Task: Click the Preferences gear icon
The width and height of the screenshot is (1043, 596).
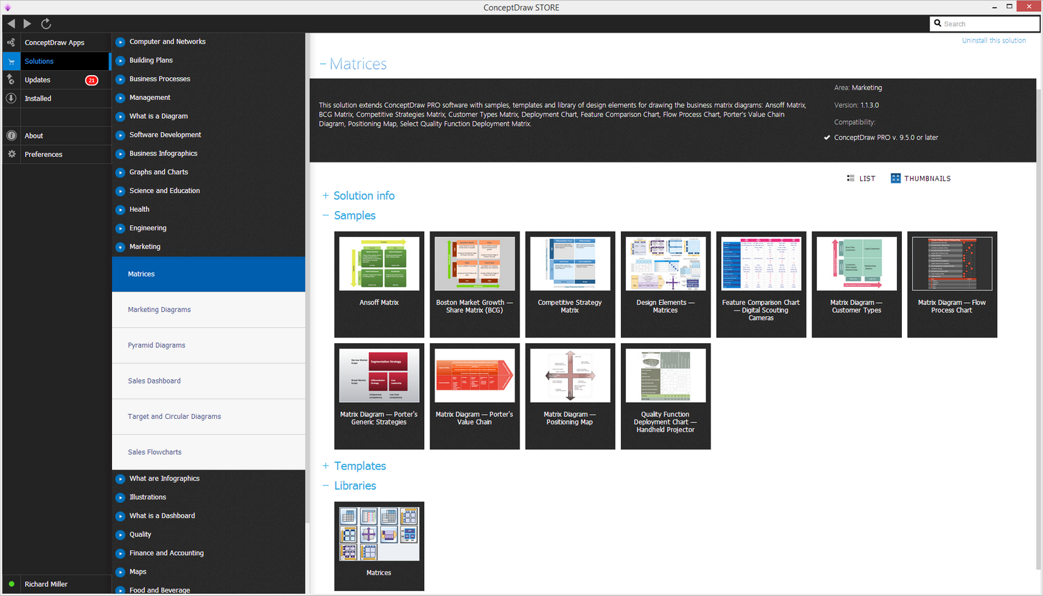Action: [x=11, y=154]
